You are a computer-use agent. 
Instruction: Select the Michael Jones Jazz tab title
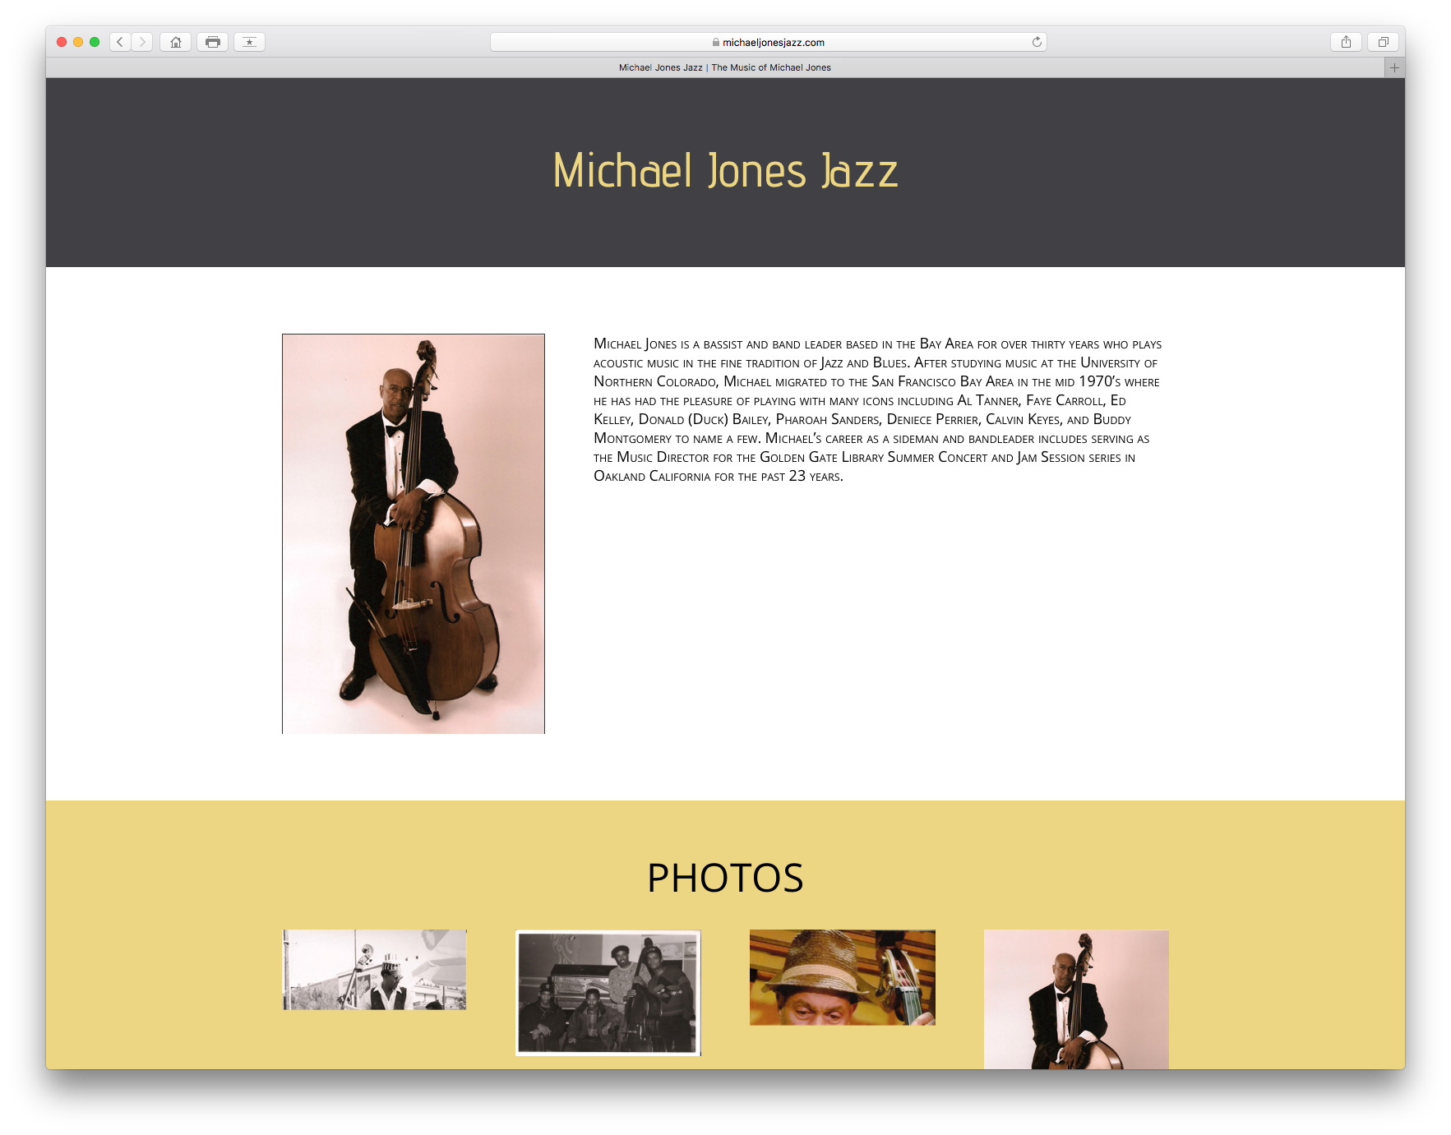pyautogui.click(x=725, y=67)
